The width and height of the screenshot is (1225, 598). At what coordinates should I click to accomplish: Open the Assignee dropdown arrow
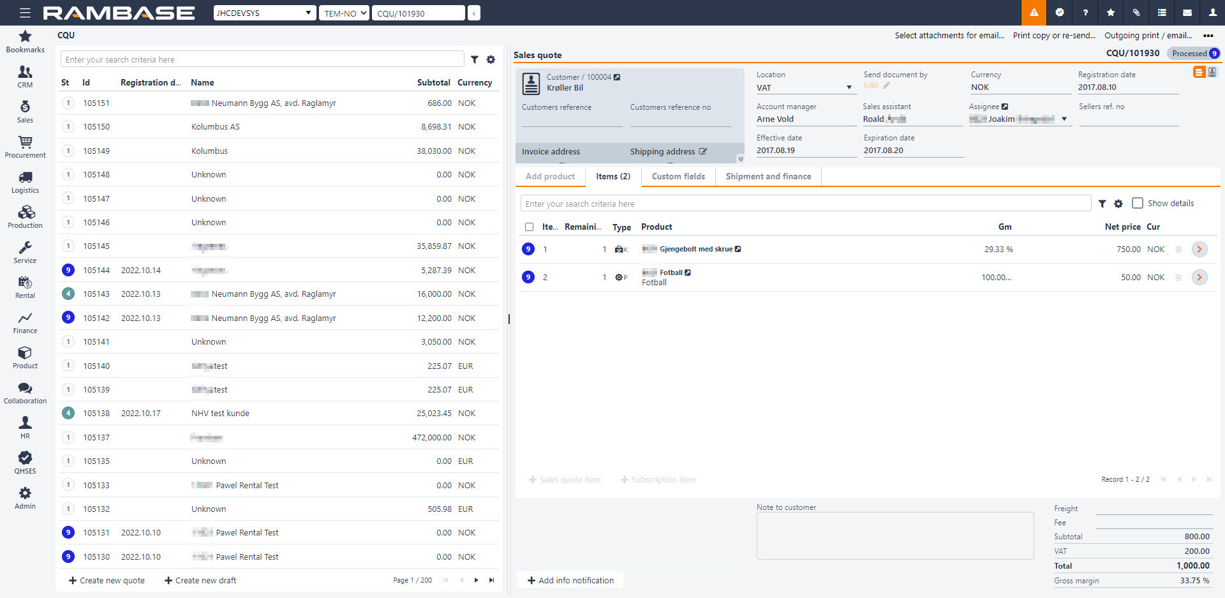[x=1064, y=119]
